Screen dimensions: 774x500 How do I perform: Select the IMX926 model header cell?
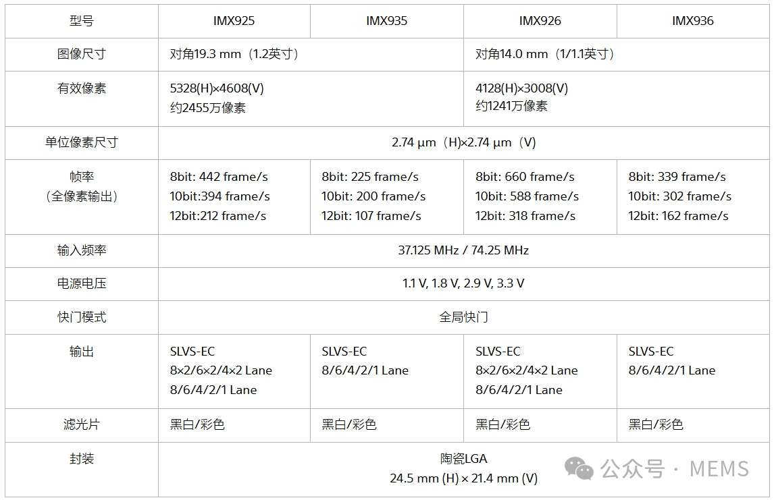pyautogui.click(x=540, y=21)
